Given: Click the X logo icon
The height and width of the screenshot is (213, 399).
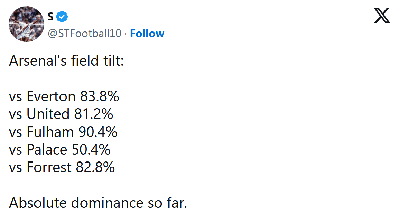Looking at the screenshot, I should [382, 16].
